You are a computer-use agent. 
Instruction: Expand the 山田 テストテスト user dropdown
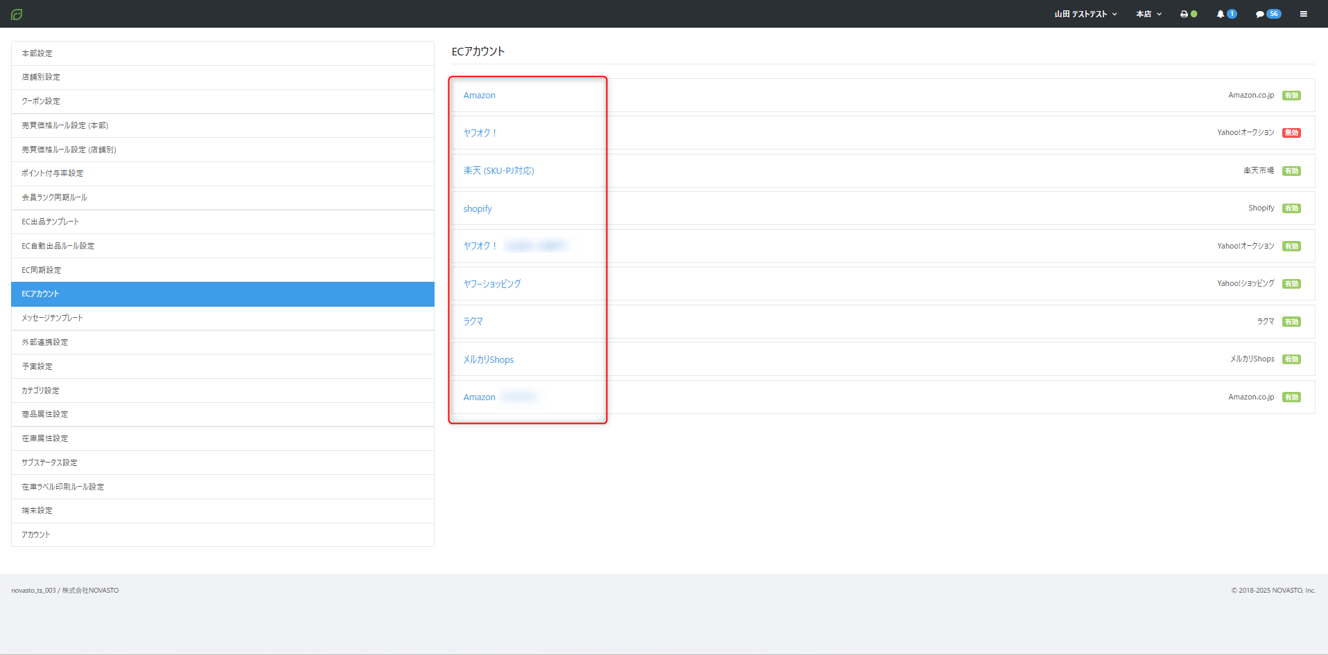(x=1085, y=14)
